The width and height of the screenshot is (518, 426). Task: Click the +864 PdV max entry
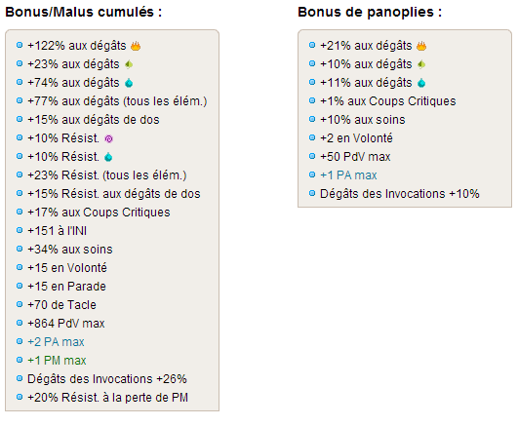pyautogui.click(x=66, y=324)
